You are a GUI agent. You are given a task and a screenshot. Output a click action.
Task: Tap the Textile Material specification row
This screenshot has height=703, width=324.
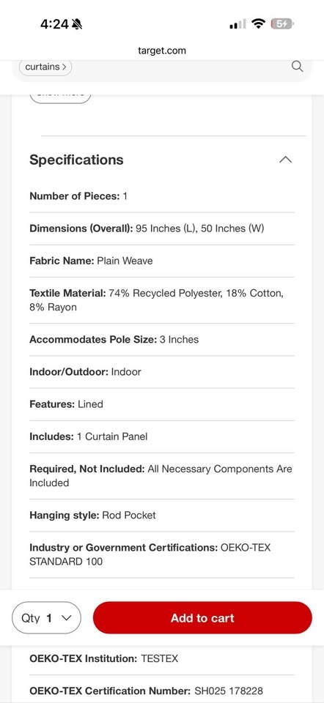coord(162,300)
